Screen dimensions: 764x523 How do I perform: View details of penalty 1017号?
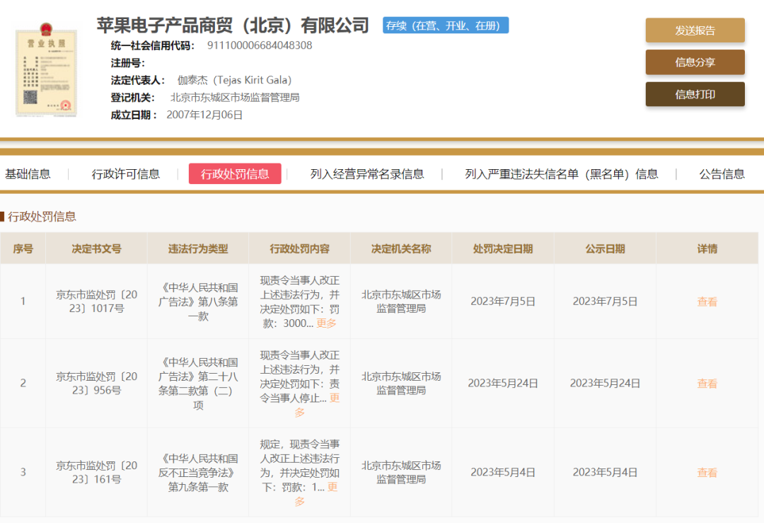(x=707, y=301)
